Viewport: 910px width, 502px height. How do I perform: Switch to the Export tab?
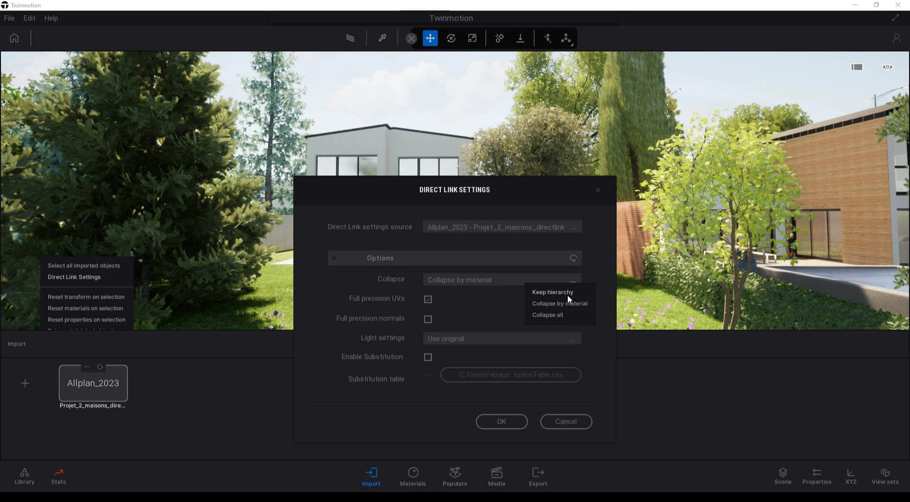point(538,477)
